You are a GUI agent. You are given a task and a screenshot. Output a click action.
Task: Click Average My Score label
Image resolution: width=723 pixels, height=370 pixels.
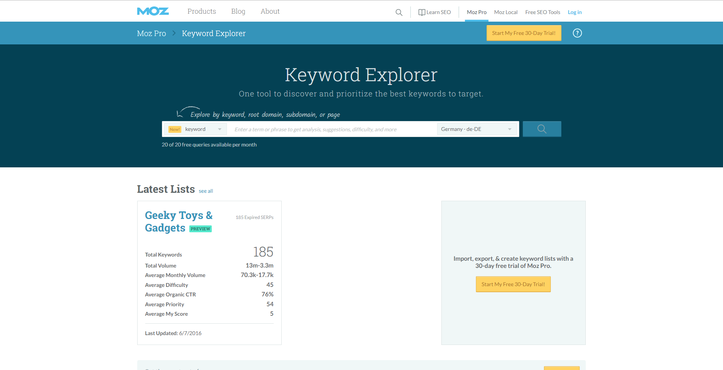pyautogui.click(x=166, y=314)
